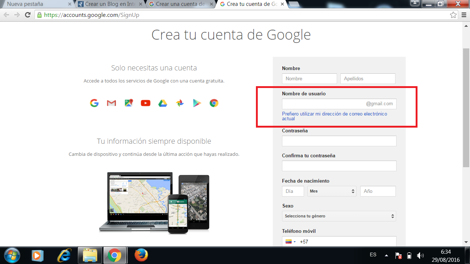Click the Contraseña password field
The height and width of the screenshot is (264, 470).
[x=339, y=141]
